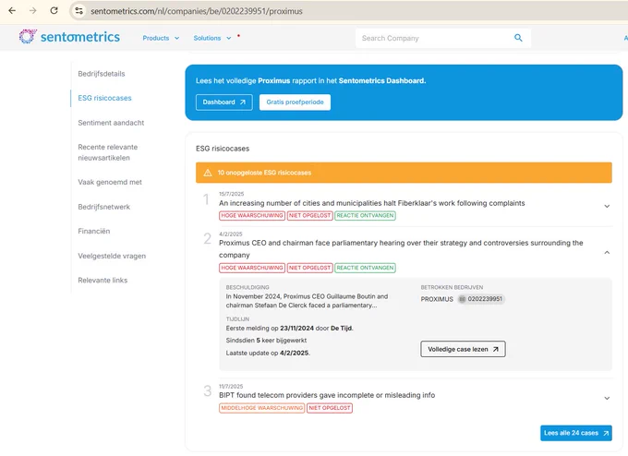The width and height of the screenshot is (628, 456).
Task: Click the warning triangle in orange banner
Action: [x=208, y=173]
